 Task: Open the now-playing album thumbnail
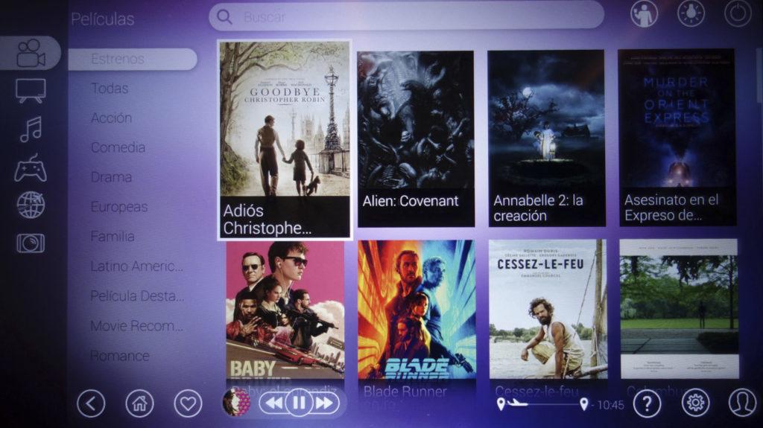pos(236,403)
